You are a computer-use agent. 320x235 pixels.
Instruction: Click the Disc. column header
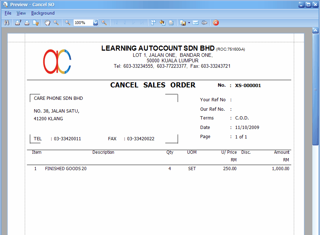(x=246, y=152)
